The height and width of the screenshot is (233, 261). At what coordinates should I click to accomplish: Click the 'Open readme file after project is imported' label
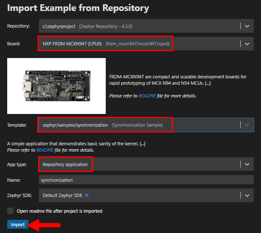59,211
